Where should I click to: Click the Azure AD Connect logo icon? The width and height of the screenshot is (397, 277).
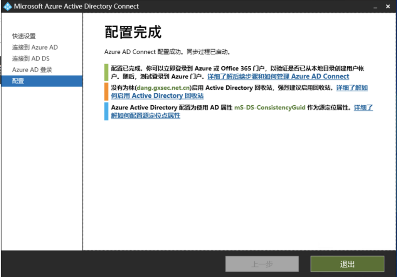click(8, 6)
